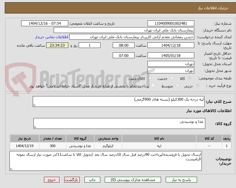The image size is (236, 188).
Task: Click the requester field حسن رمضانی مقدم
Action: [132, 37]
